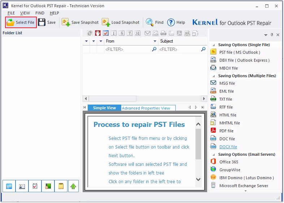Pin the saving options panel
Image resolution: width=284 pixels, height=203 pixels.
(x=272, y=35)
